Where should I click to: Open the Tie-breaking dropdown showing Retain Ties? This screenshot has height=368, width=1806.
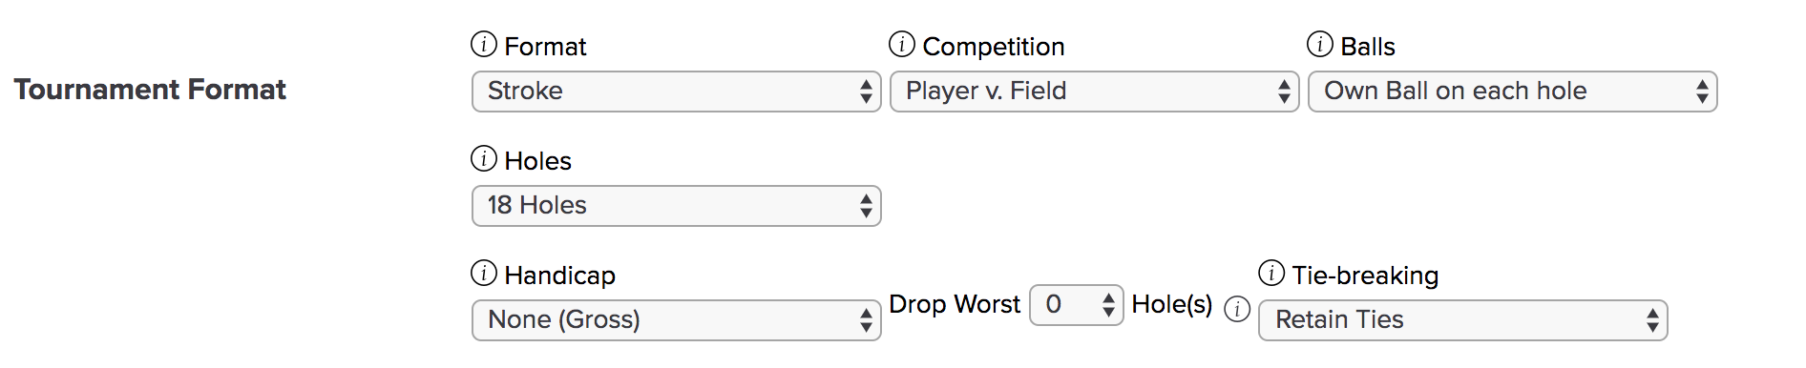[x=1463, y=320]
